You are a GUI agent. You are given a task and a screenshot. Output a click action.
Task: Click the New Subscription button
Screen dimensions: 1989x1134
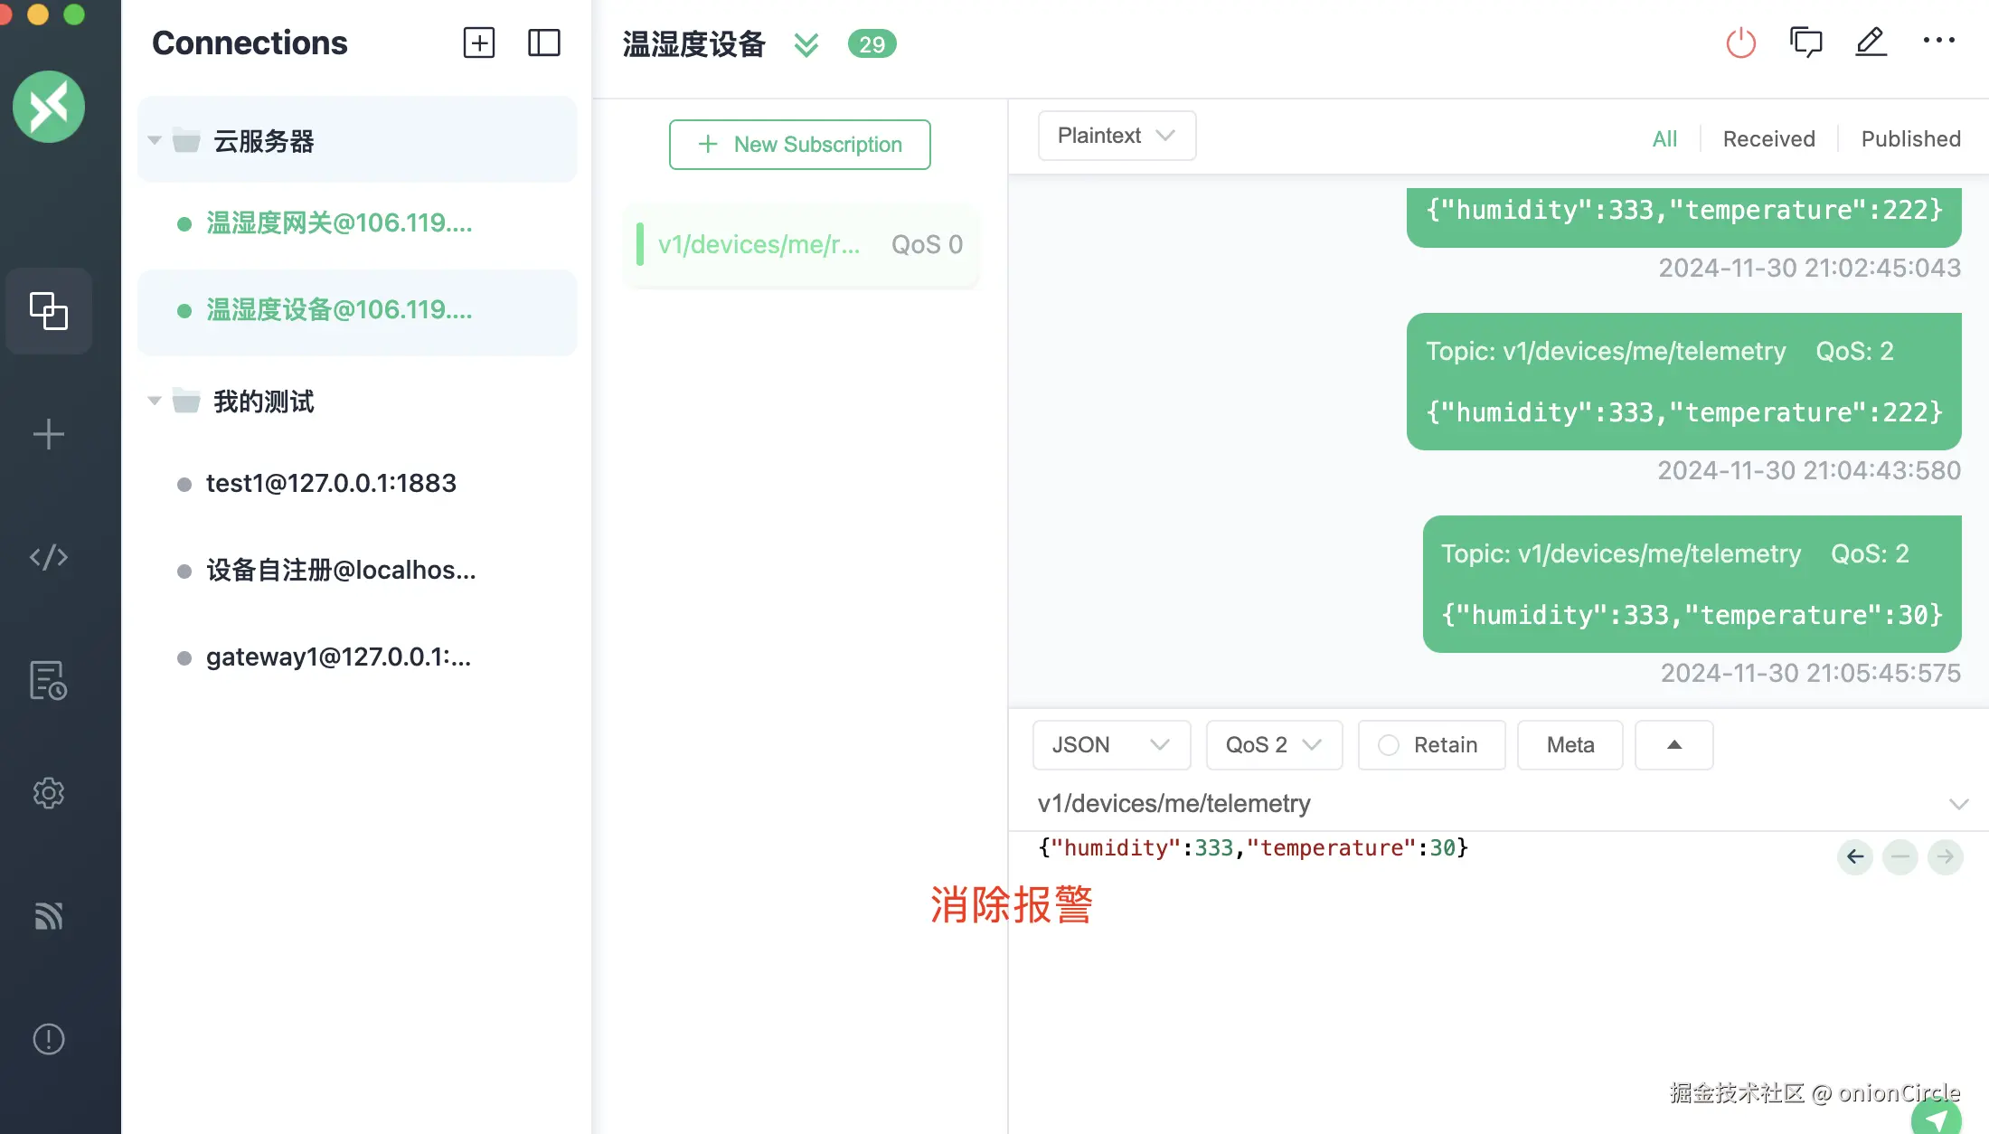point(799,145)
